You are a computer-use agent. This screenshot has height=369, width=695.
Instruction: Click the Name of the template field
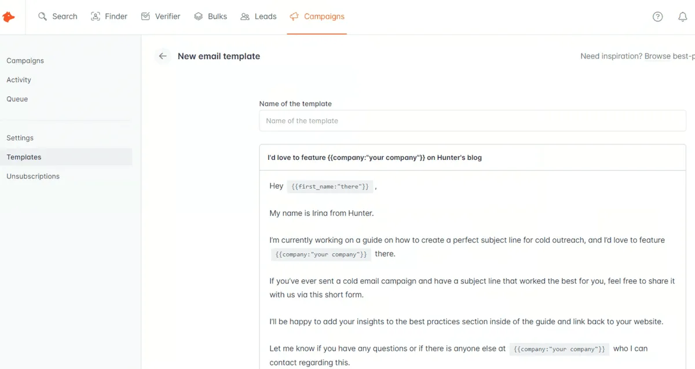coord(472,121)
